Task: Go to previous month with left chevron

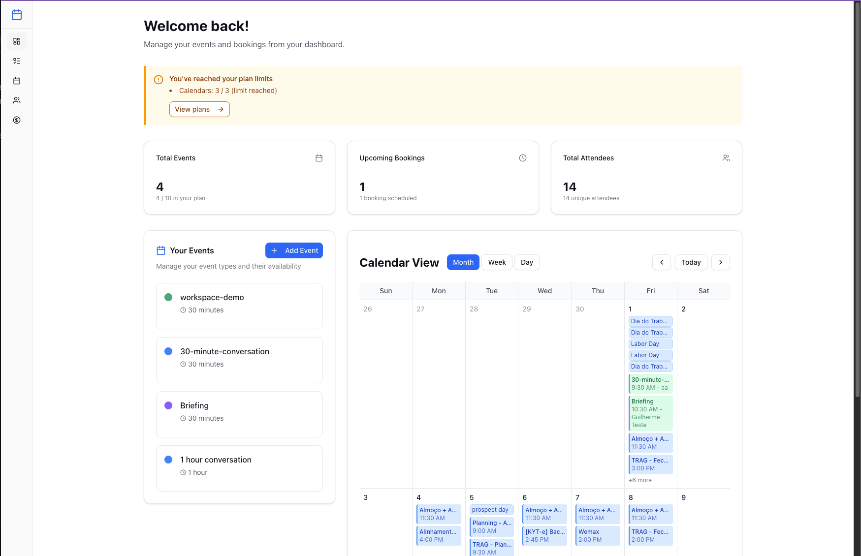Action: click(x=662, y=262)
